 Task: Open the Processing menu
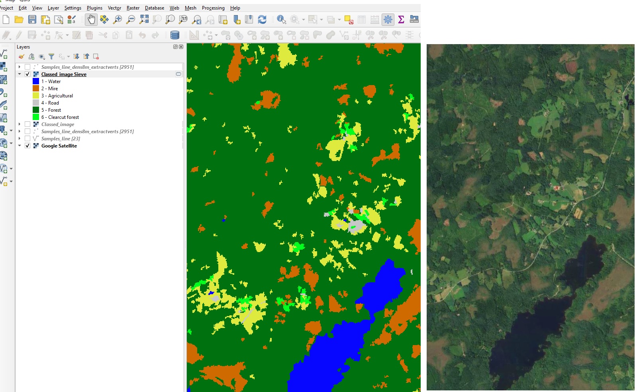(213, 8)
